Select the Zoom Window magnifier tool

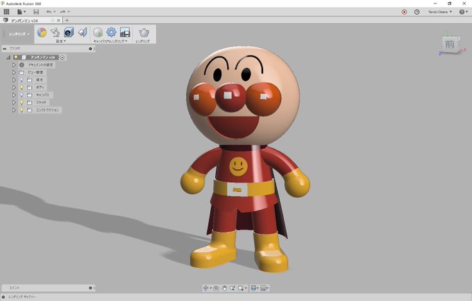click(241, 288)
